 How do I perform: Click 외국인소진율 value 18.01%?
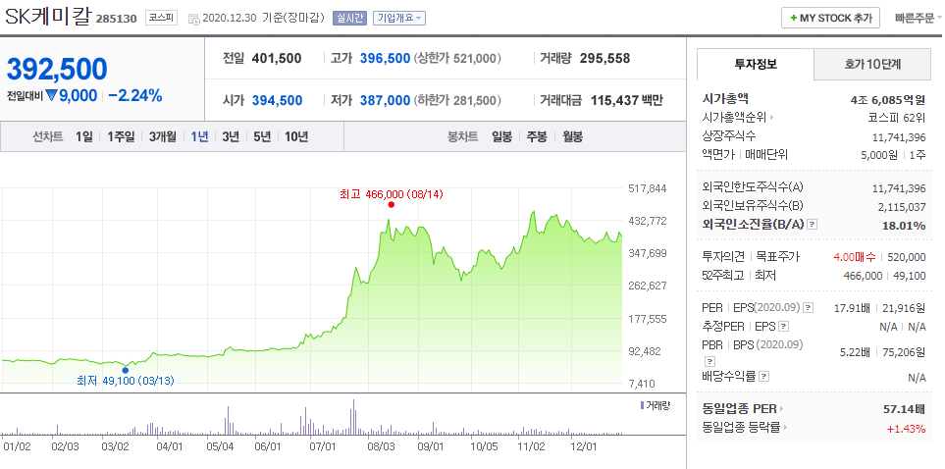pos(904,226)
